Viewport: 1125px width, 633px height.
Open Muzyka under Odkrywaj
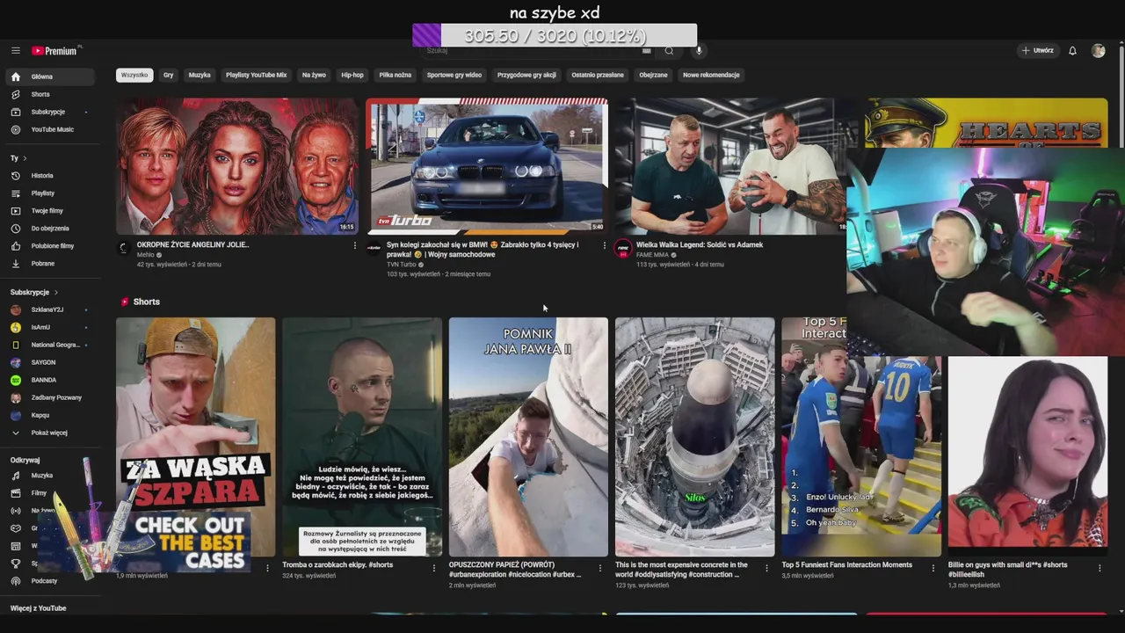click(x=50, y=476)
